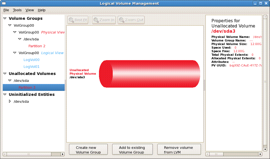Collapse the Volume Groups section
Screen dimensions: 270x159
click(5, 18)
